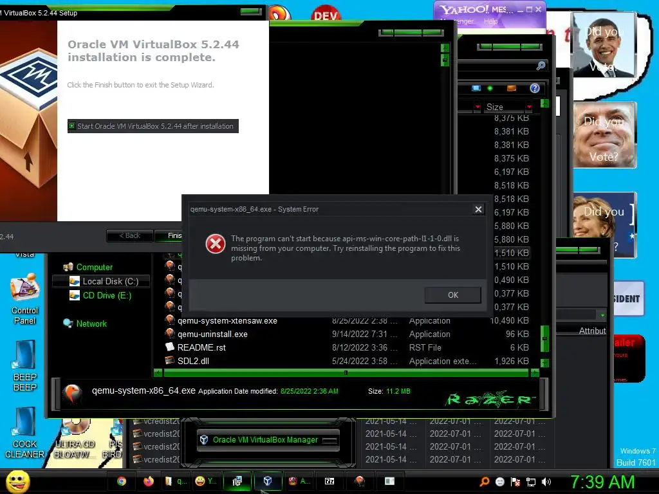Click the network tray icon
Image resolution: width=659 pixels, height=494 pixels.
click(531, 482)
